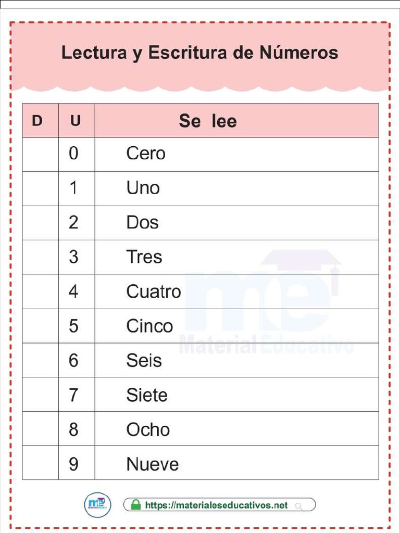Click the "Se lee" column header

(207, 121)
